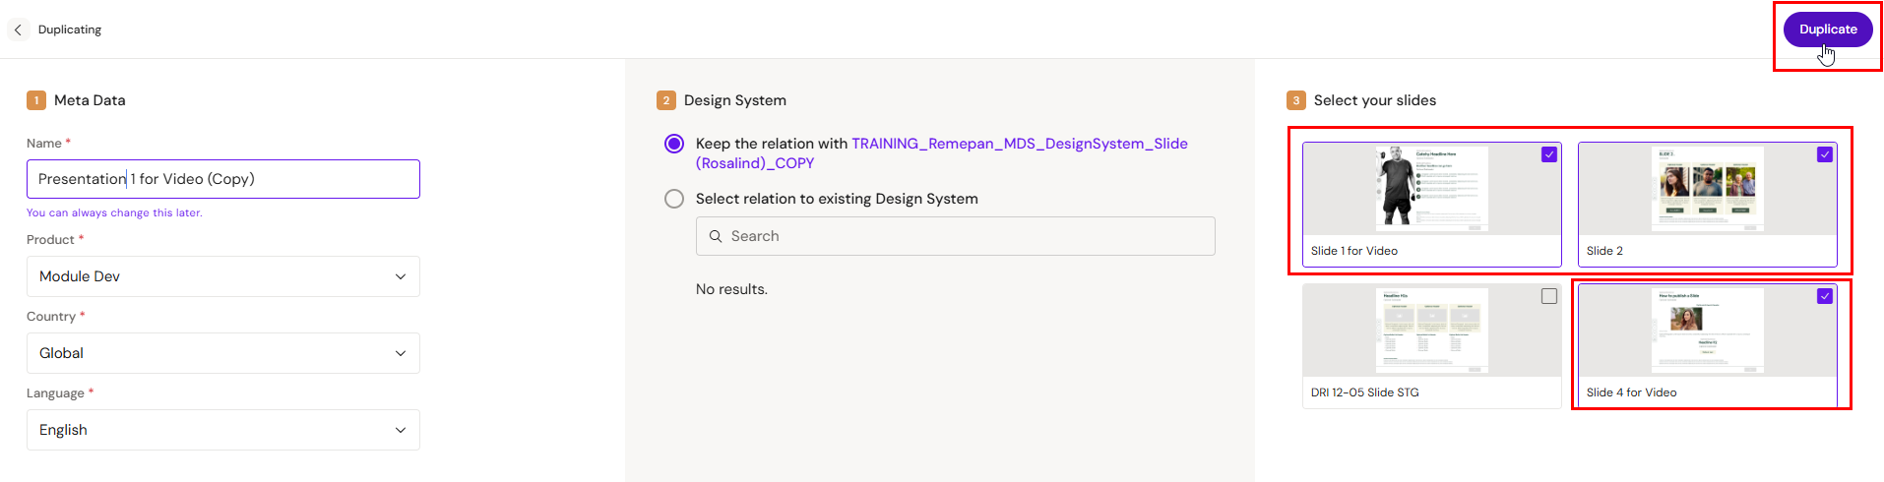Viewport: 1884px width, 482px height.
Task: Click the step 2 Design System badge
Action: 666,100
